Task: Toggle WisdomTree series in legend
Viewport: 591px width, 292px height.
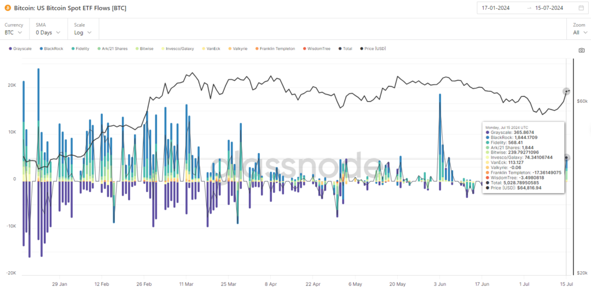Action: [317, 48]
